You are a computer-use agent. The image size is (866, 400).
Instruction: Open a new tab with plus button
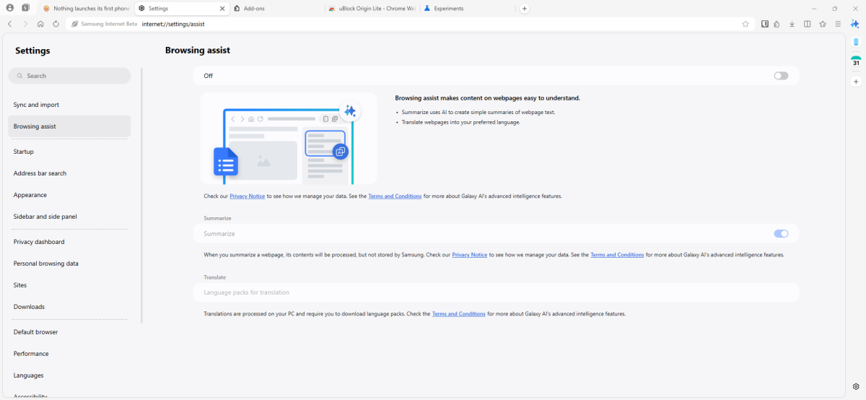(x=525, y=9)
